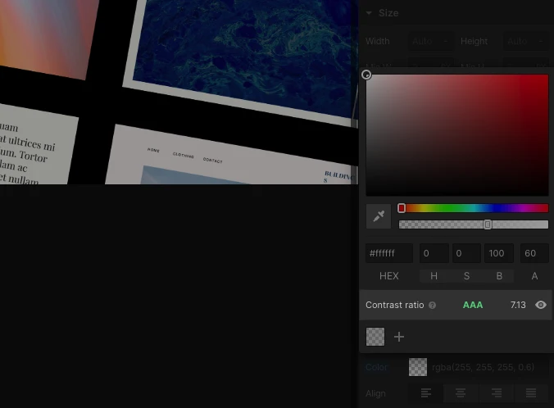Set text alignment to justify
This screenshot has width=554, height=408.
tap(531, 393)
